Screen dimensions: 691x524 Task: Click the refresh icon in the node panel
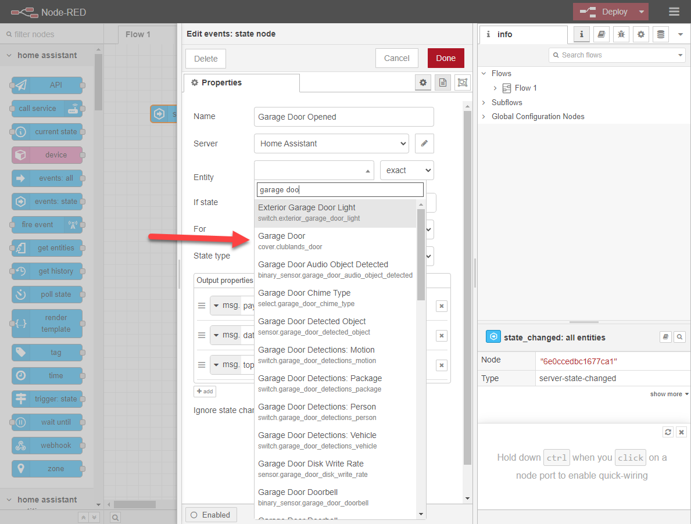[668, 432]
